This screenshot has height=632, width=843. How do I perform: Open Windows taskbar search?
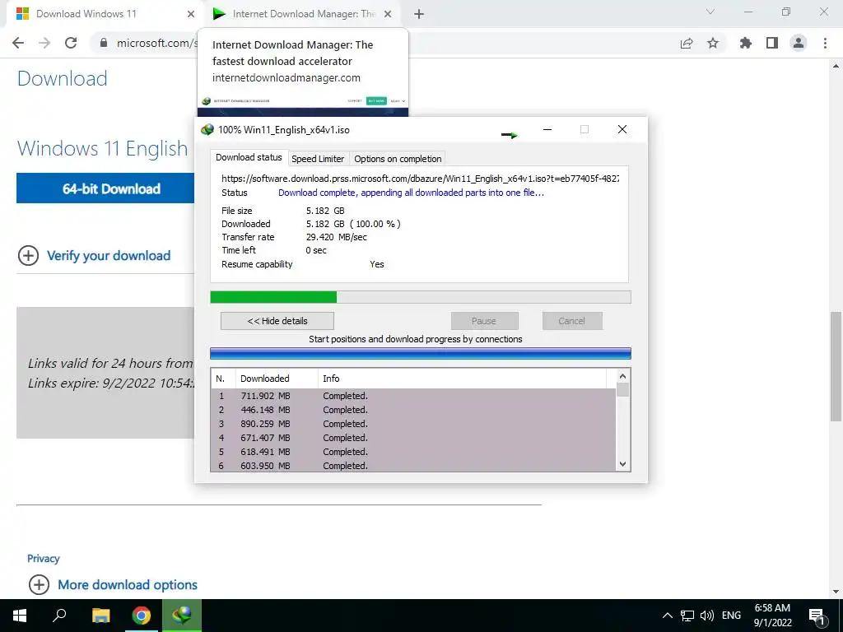point(59,616)
